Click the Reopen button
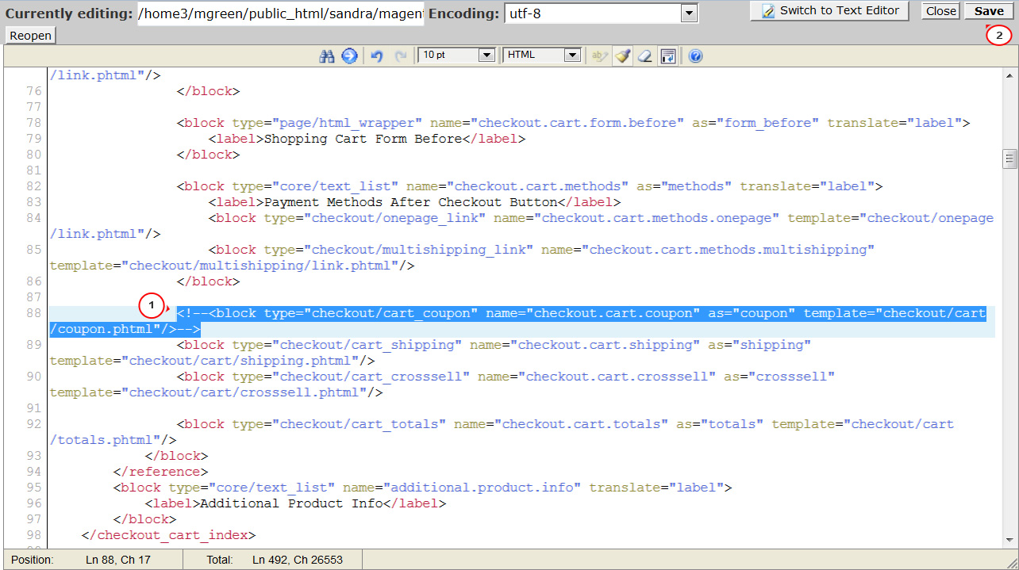This screenshot has width=1019, height=570. (x=31, y=36)
